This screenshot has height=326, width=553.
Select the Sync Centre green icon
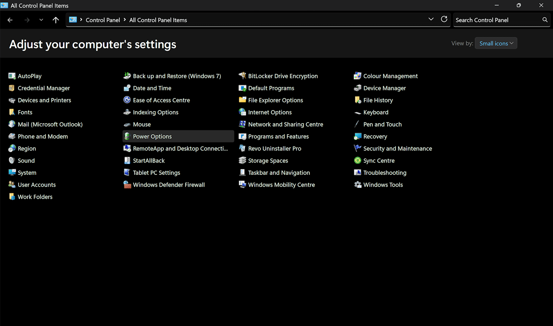click(x=358, y=161)
